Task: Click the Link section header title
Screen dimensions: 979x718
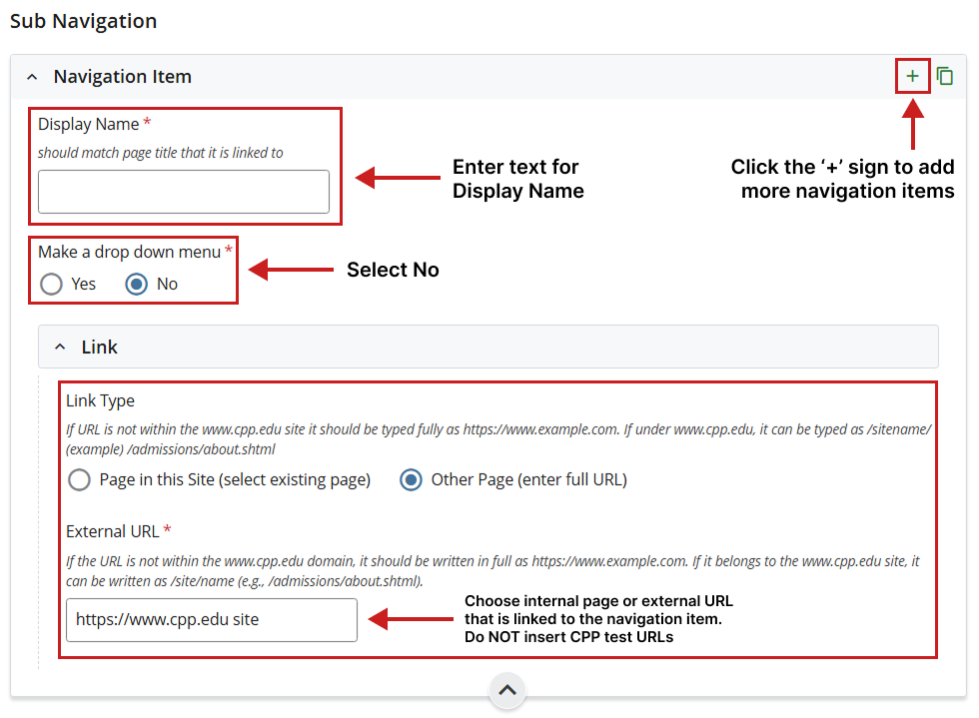Action: (x=100, y=348)
